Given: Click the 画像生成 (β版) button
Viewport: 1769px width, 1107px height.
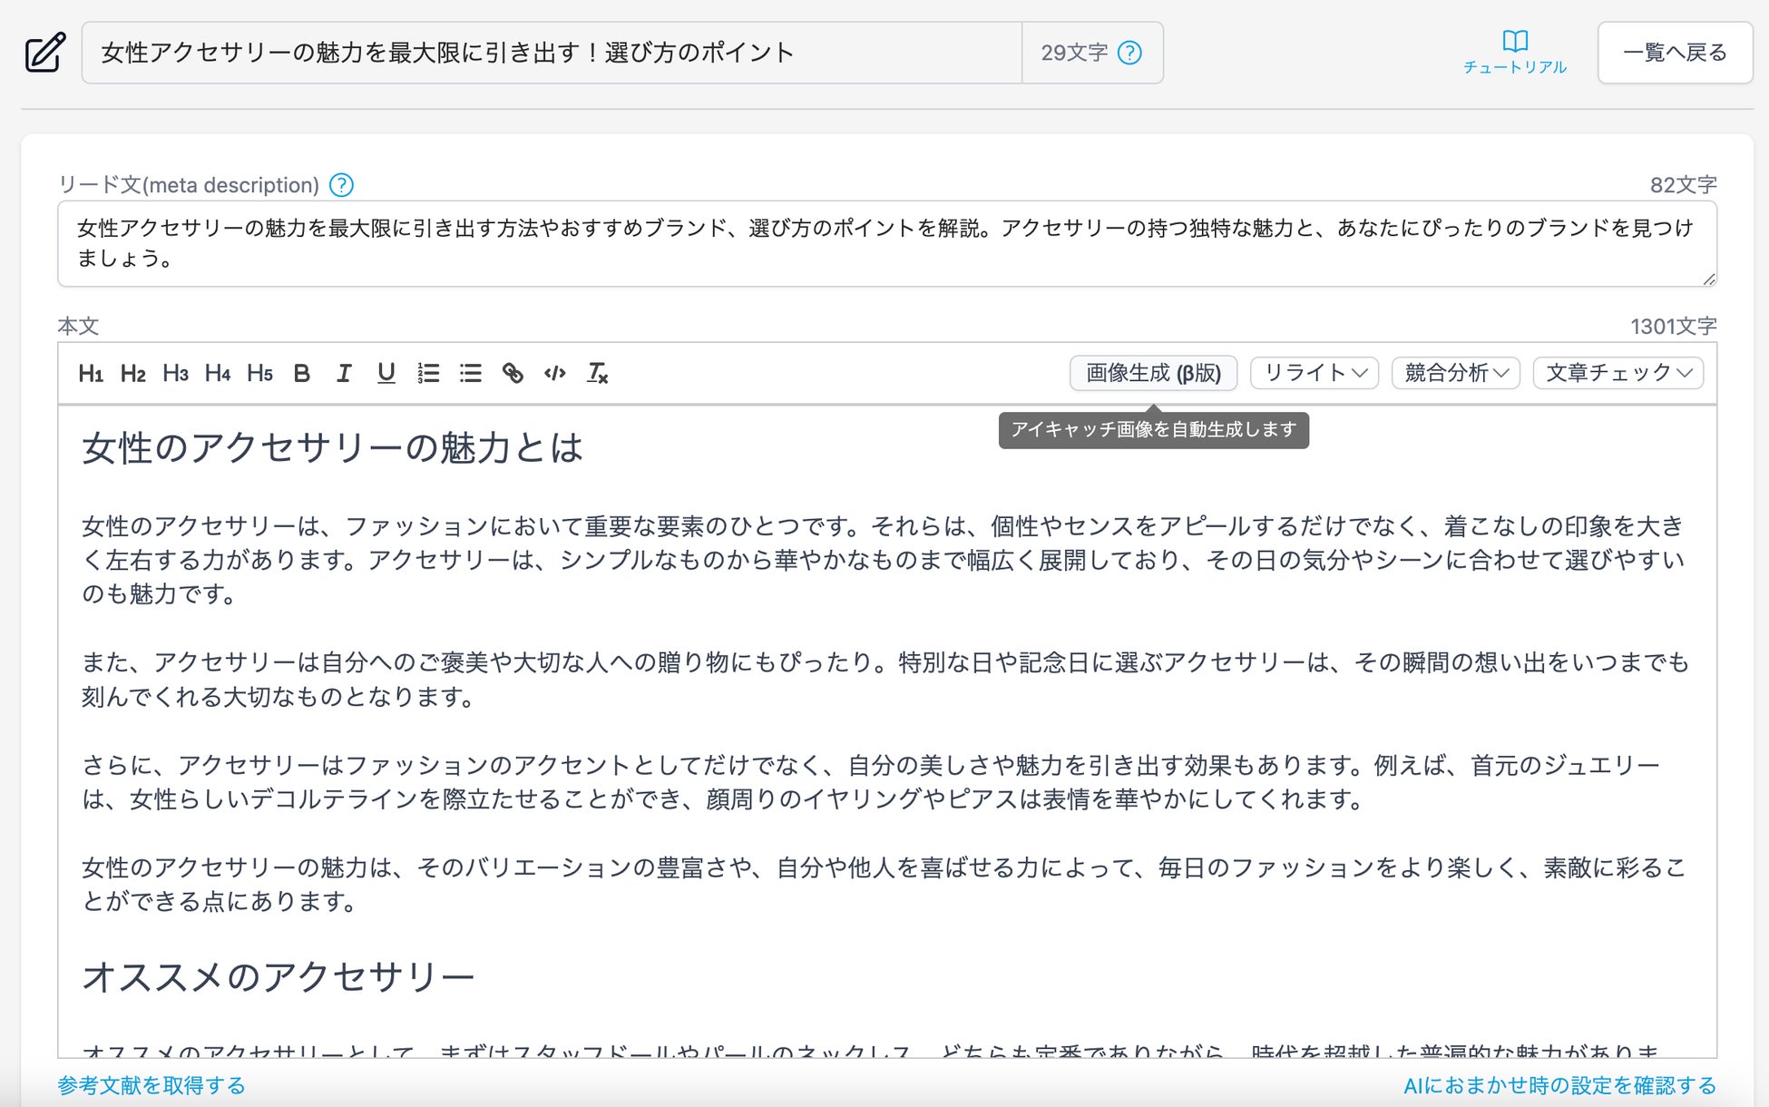Looking at the screenshot, I should 1153,373.
